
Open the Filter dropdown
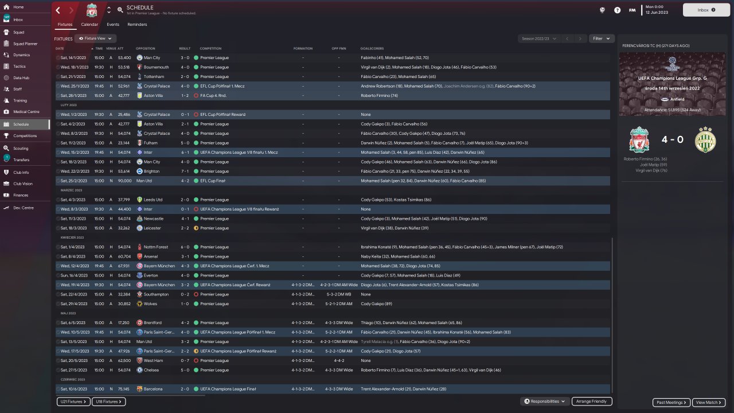point(602,38)
